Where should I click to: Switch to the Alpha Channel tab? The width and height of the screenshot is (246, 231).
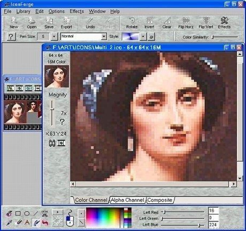pos(127,200)
